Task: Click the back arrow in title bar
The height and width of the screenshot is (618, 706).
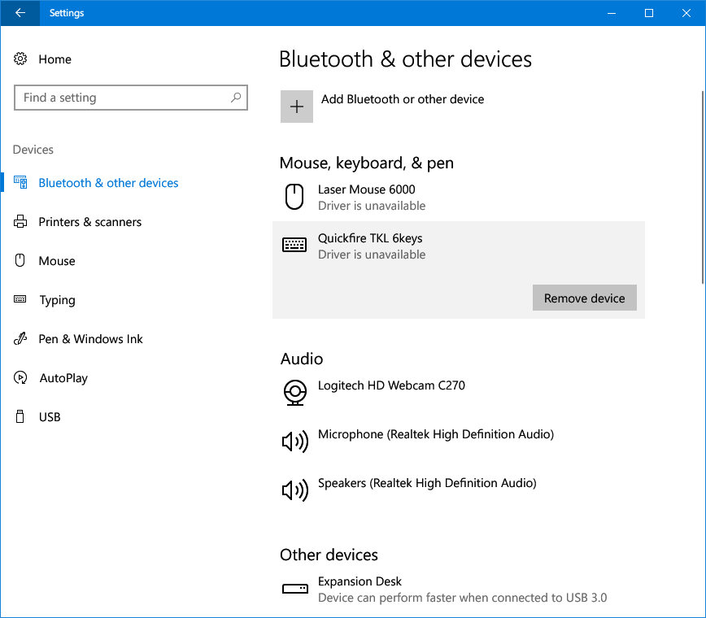Action: 20,13
